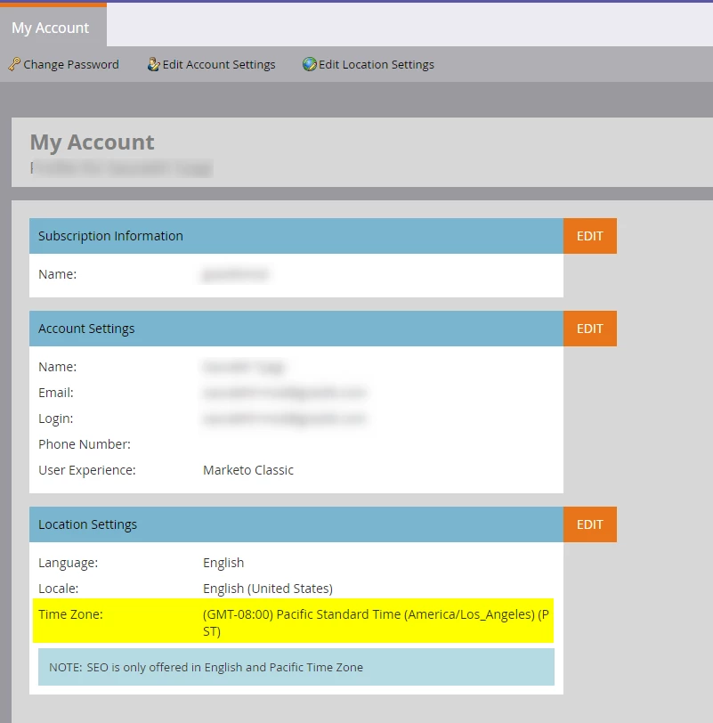Click EDIT beside Account Settings
Viewport: 713px width, 723px height.
[590, 329]
